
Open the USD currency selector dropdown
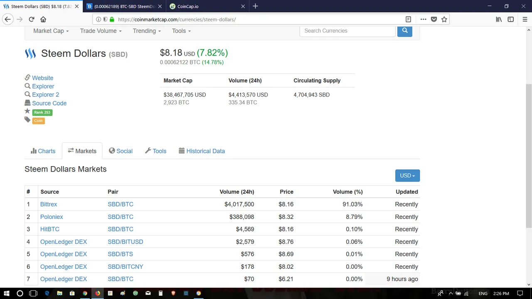click(407, 176)
